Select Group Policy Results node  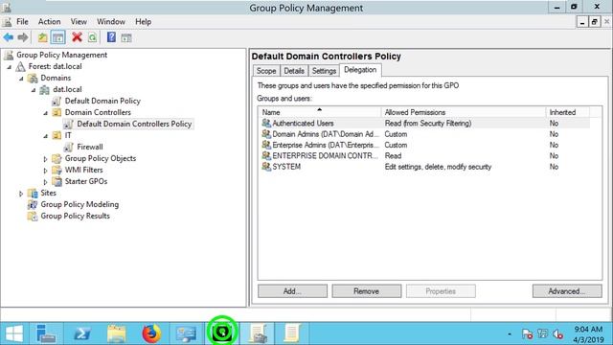point(75,216)
